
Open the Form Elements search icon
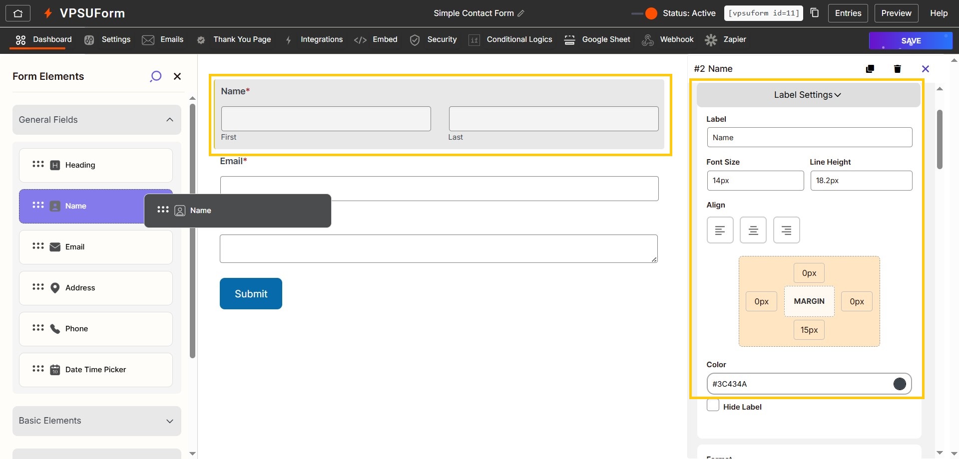156,76
